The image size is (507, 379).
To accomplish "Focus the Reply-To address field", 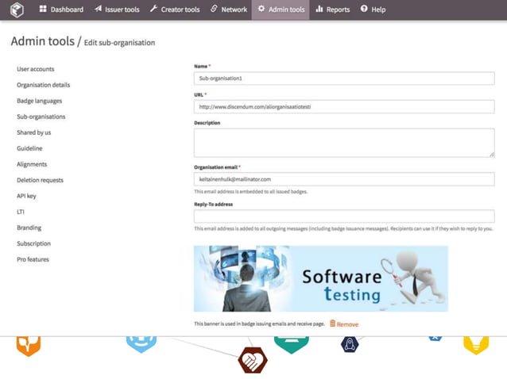I will click(x=344, y=216).
